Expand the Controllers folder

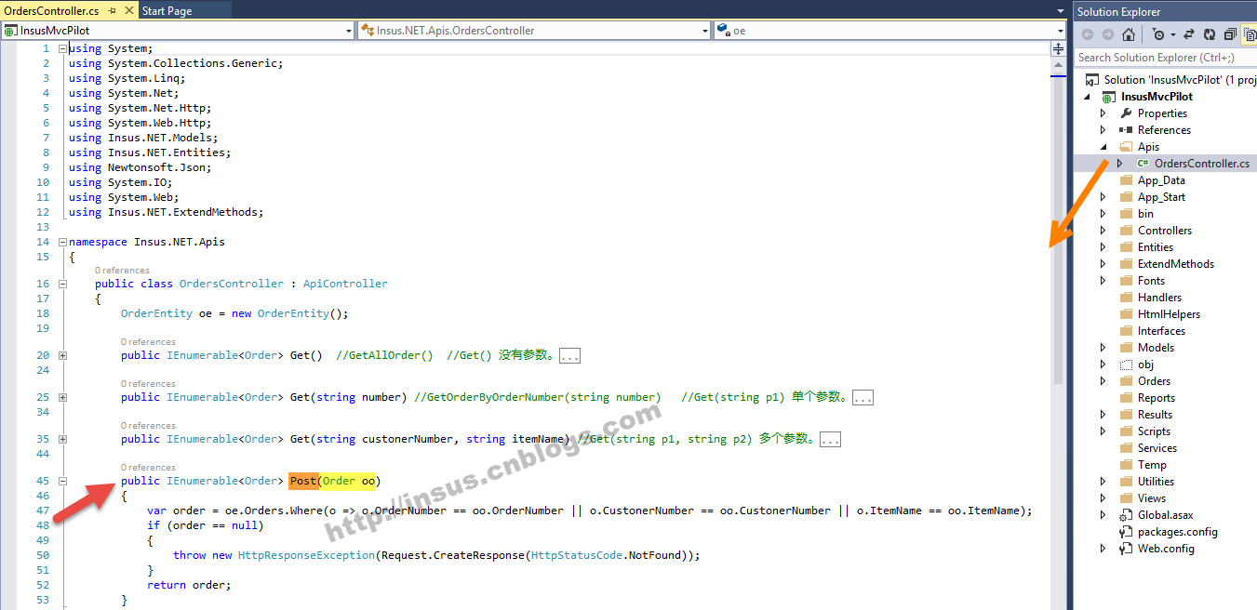1103,231
